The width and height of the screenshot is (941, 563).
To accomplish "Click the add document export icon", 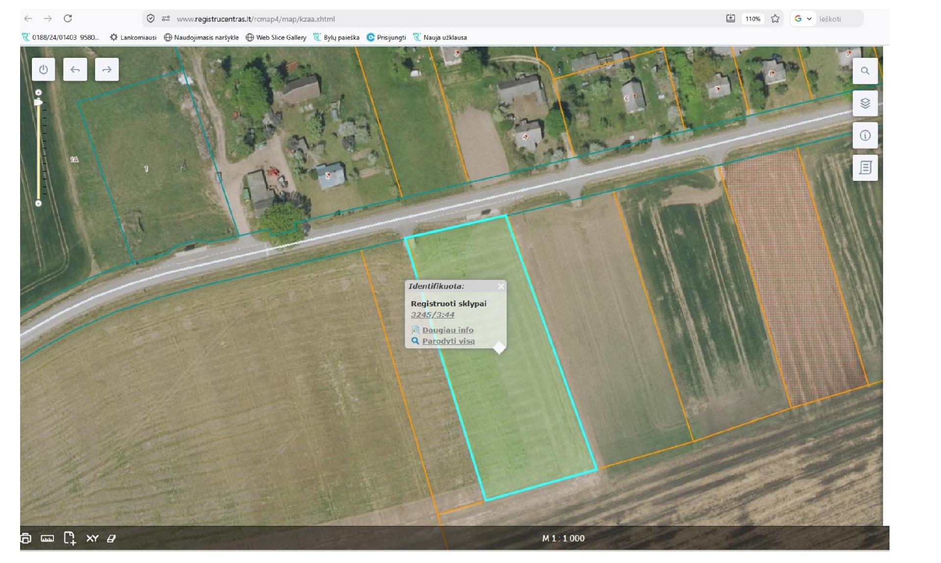I will tap(70, 538).
